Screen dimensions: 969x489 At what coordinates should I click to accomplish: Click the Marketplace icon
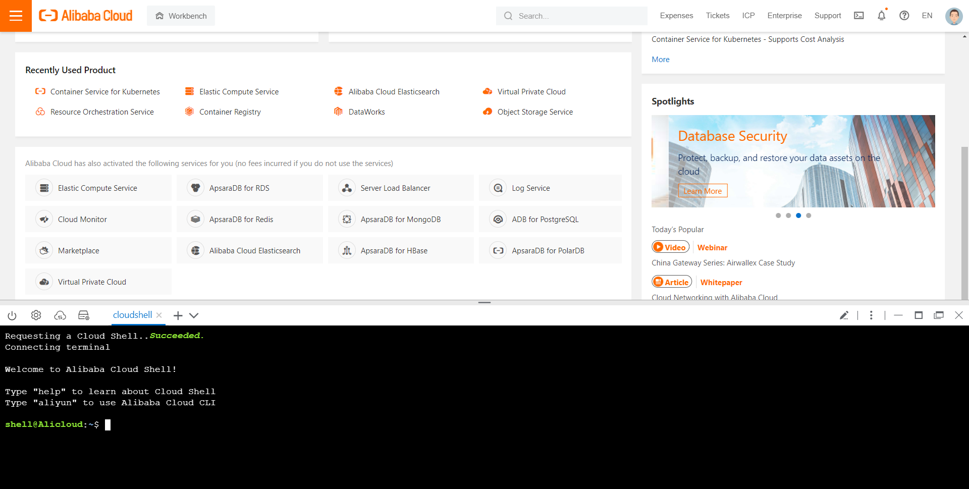tap(44, 250)
